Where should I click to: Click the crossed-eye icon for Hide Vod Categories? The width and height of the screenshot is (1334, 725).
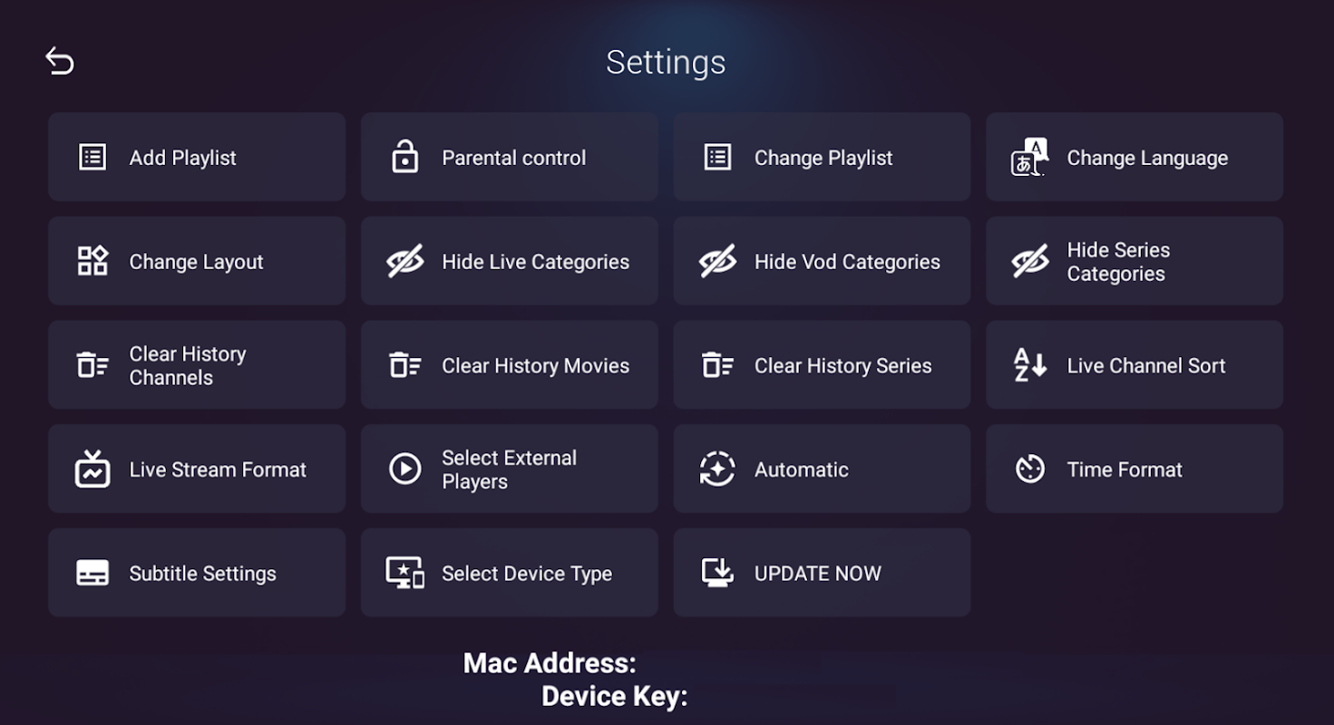click(x=717, y=261)
